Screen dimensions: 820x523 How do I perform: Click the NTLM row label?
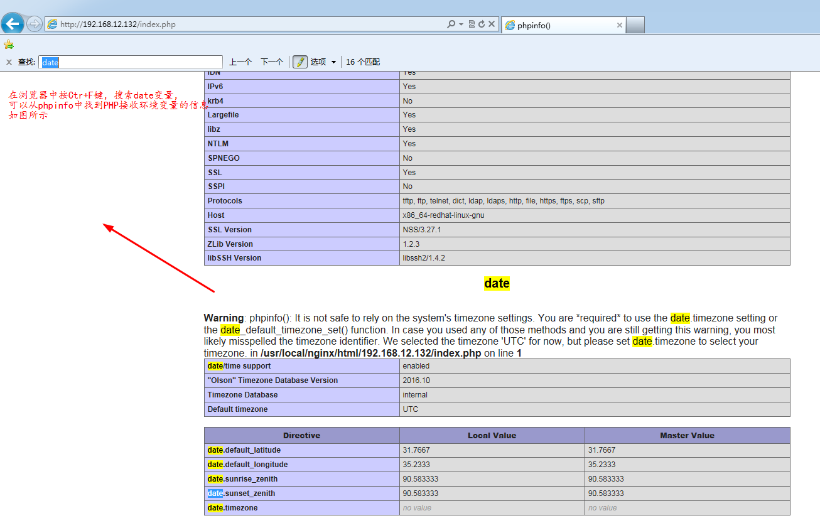pos(218,144)
